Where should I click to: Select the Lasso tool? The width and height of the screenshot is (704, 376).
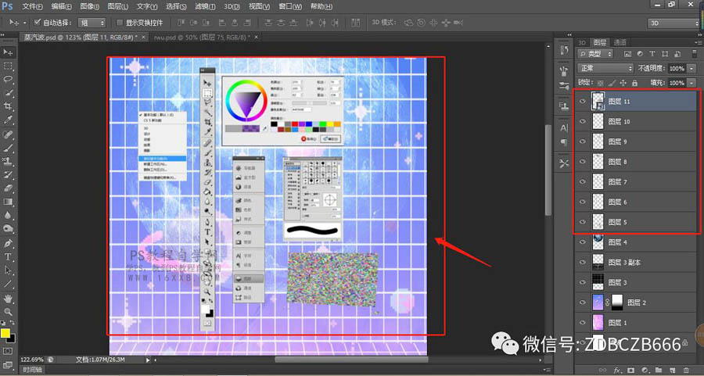[8, 79]
